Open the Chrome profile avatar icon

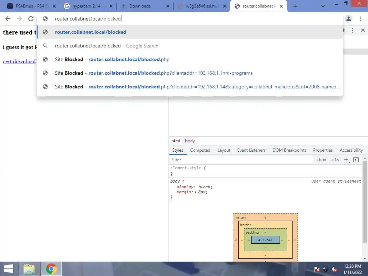point(349,19)
